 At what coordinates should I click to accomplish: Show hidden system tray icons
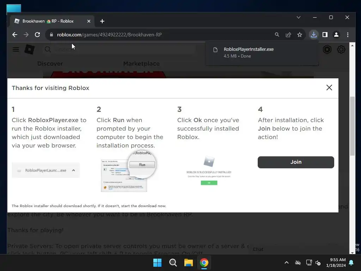(x=287, y=263)
